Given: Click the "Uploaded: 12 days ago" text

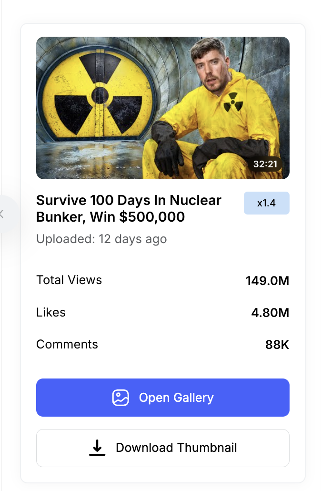Looking at the screenshot, I should pyautogui.click(x=101, y=239).
